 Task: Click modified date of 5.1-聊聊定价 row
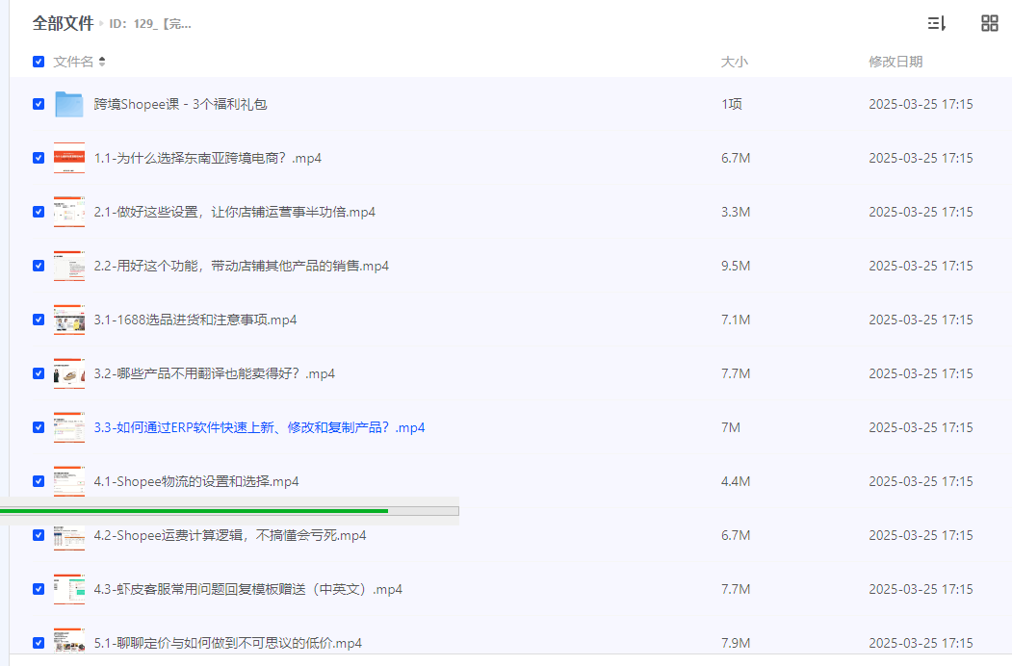921,643
